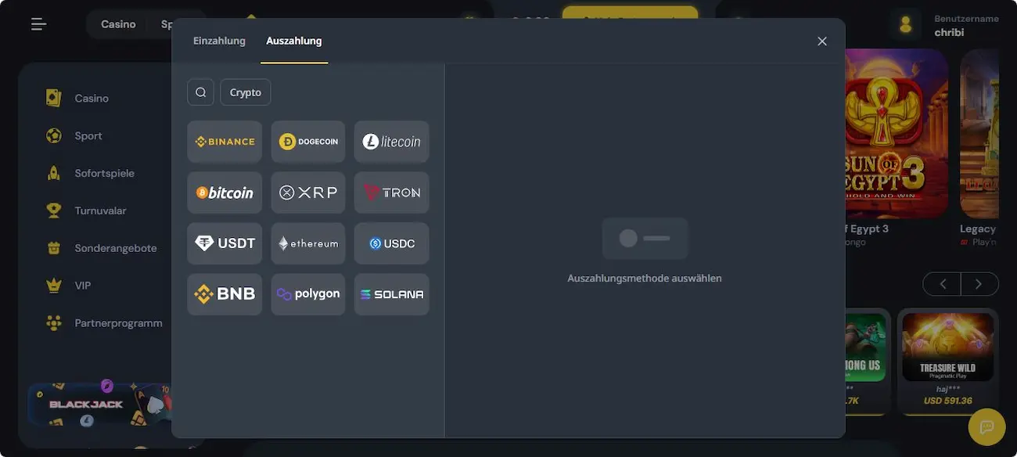Select Binance as the withdrawal method

225,142
